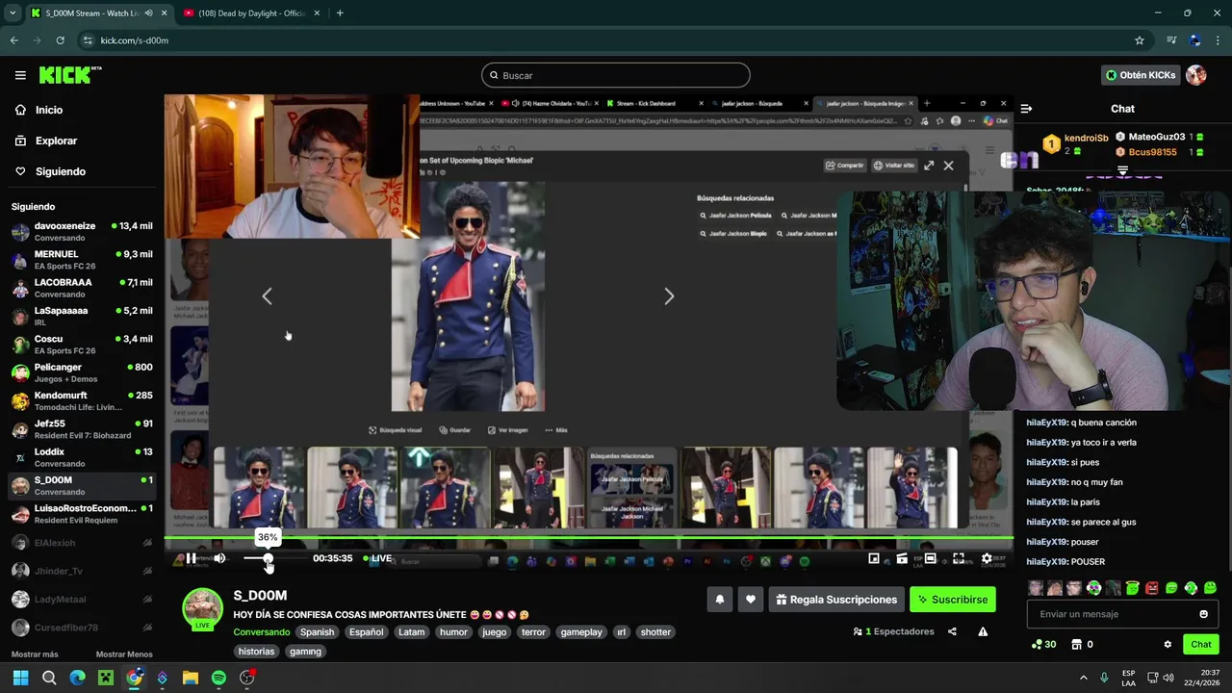Open player settings gear
This screenshot has height=693, width=1232.
tap(987, 558)
